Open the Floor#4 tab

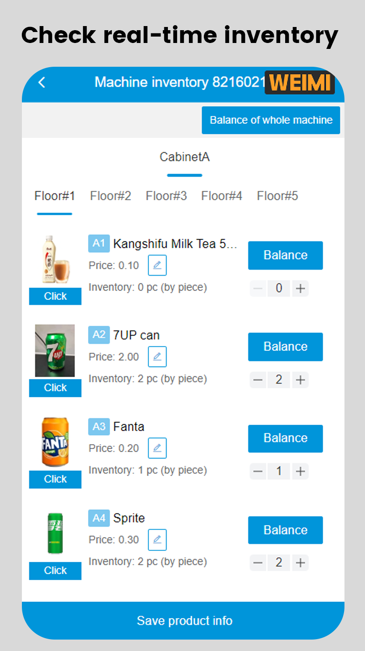coord(222,196)
